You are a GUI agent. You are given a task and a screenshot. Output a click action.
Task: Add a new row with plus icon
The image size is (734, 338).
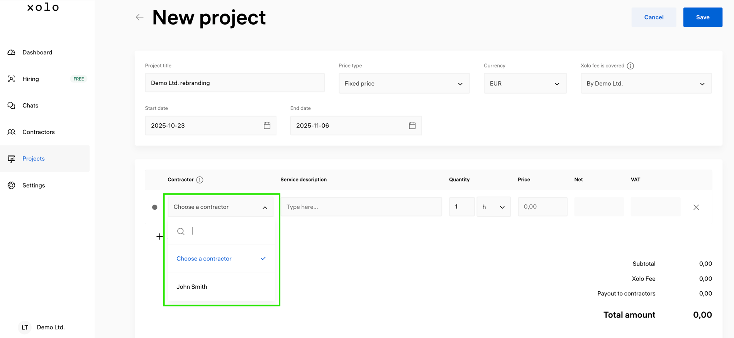[x=159, y=236]
